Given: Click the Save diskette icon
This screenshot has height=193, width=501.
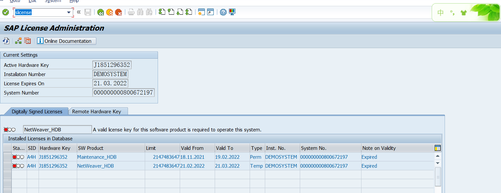Looking at the screenshot, I should point(88,13).
